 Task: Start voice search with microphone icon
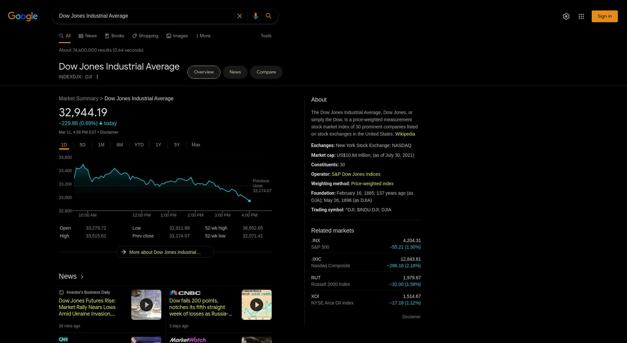(x=256, y=16)
